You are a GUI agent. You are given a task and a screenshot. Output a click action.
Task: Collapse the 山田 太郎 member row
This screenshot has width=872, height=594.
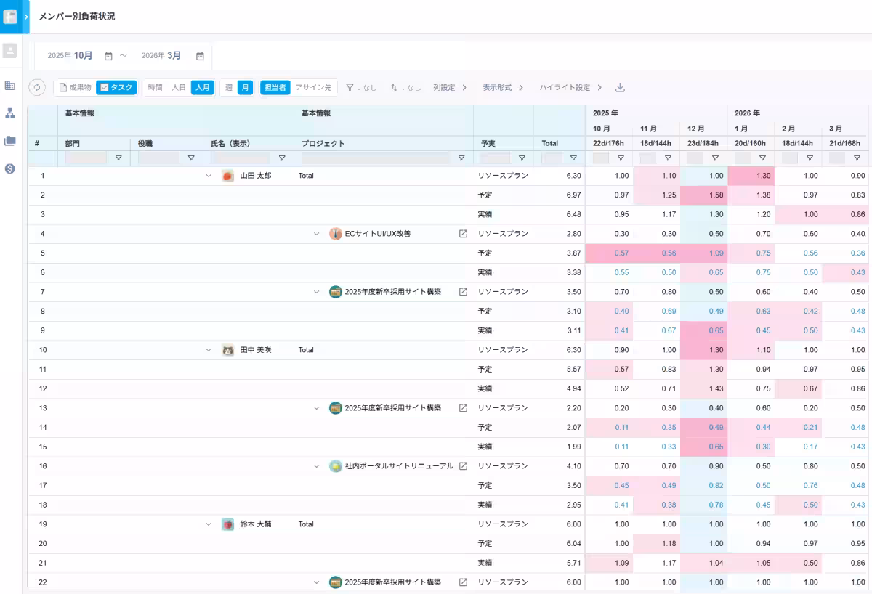(x=209, y=176)
